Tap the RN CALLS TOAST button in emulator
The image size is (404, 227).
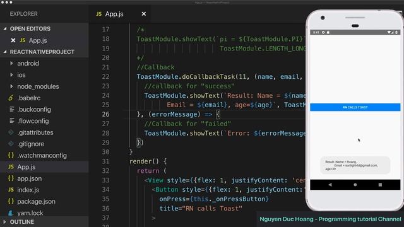355,107
